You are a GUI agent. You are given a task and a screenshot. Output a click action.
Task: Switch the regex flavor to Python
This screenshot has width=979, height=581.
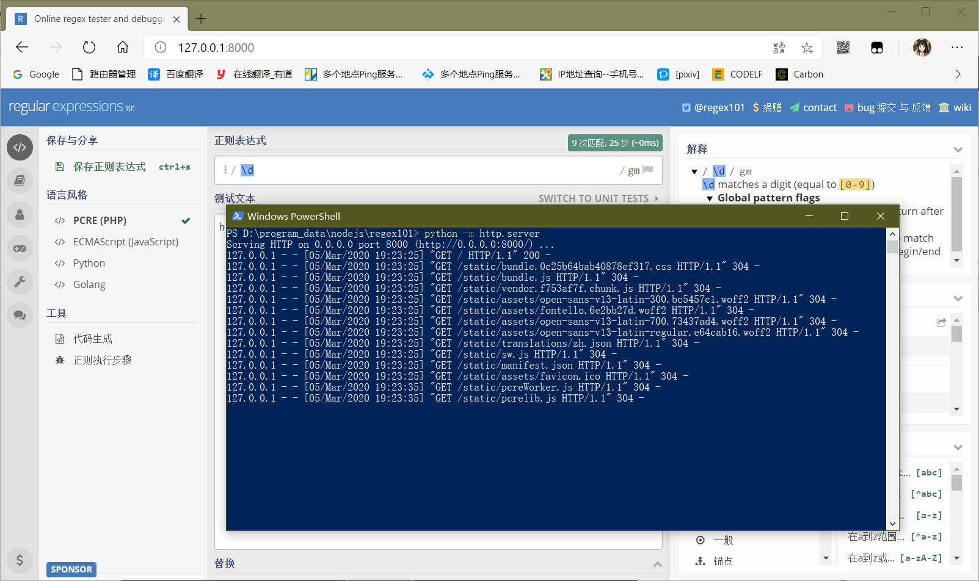[x=89, y=262]
